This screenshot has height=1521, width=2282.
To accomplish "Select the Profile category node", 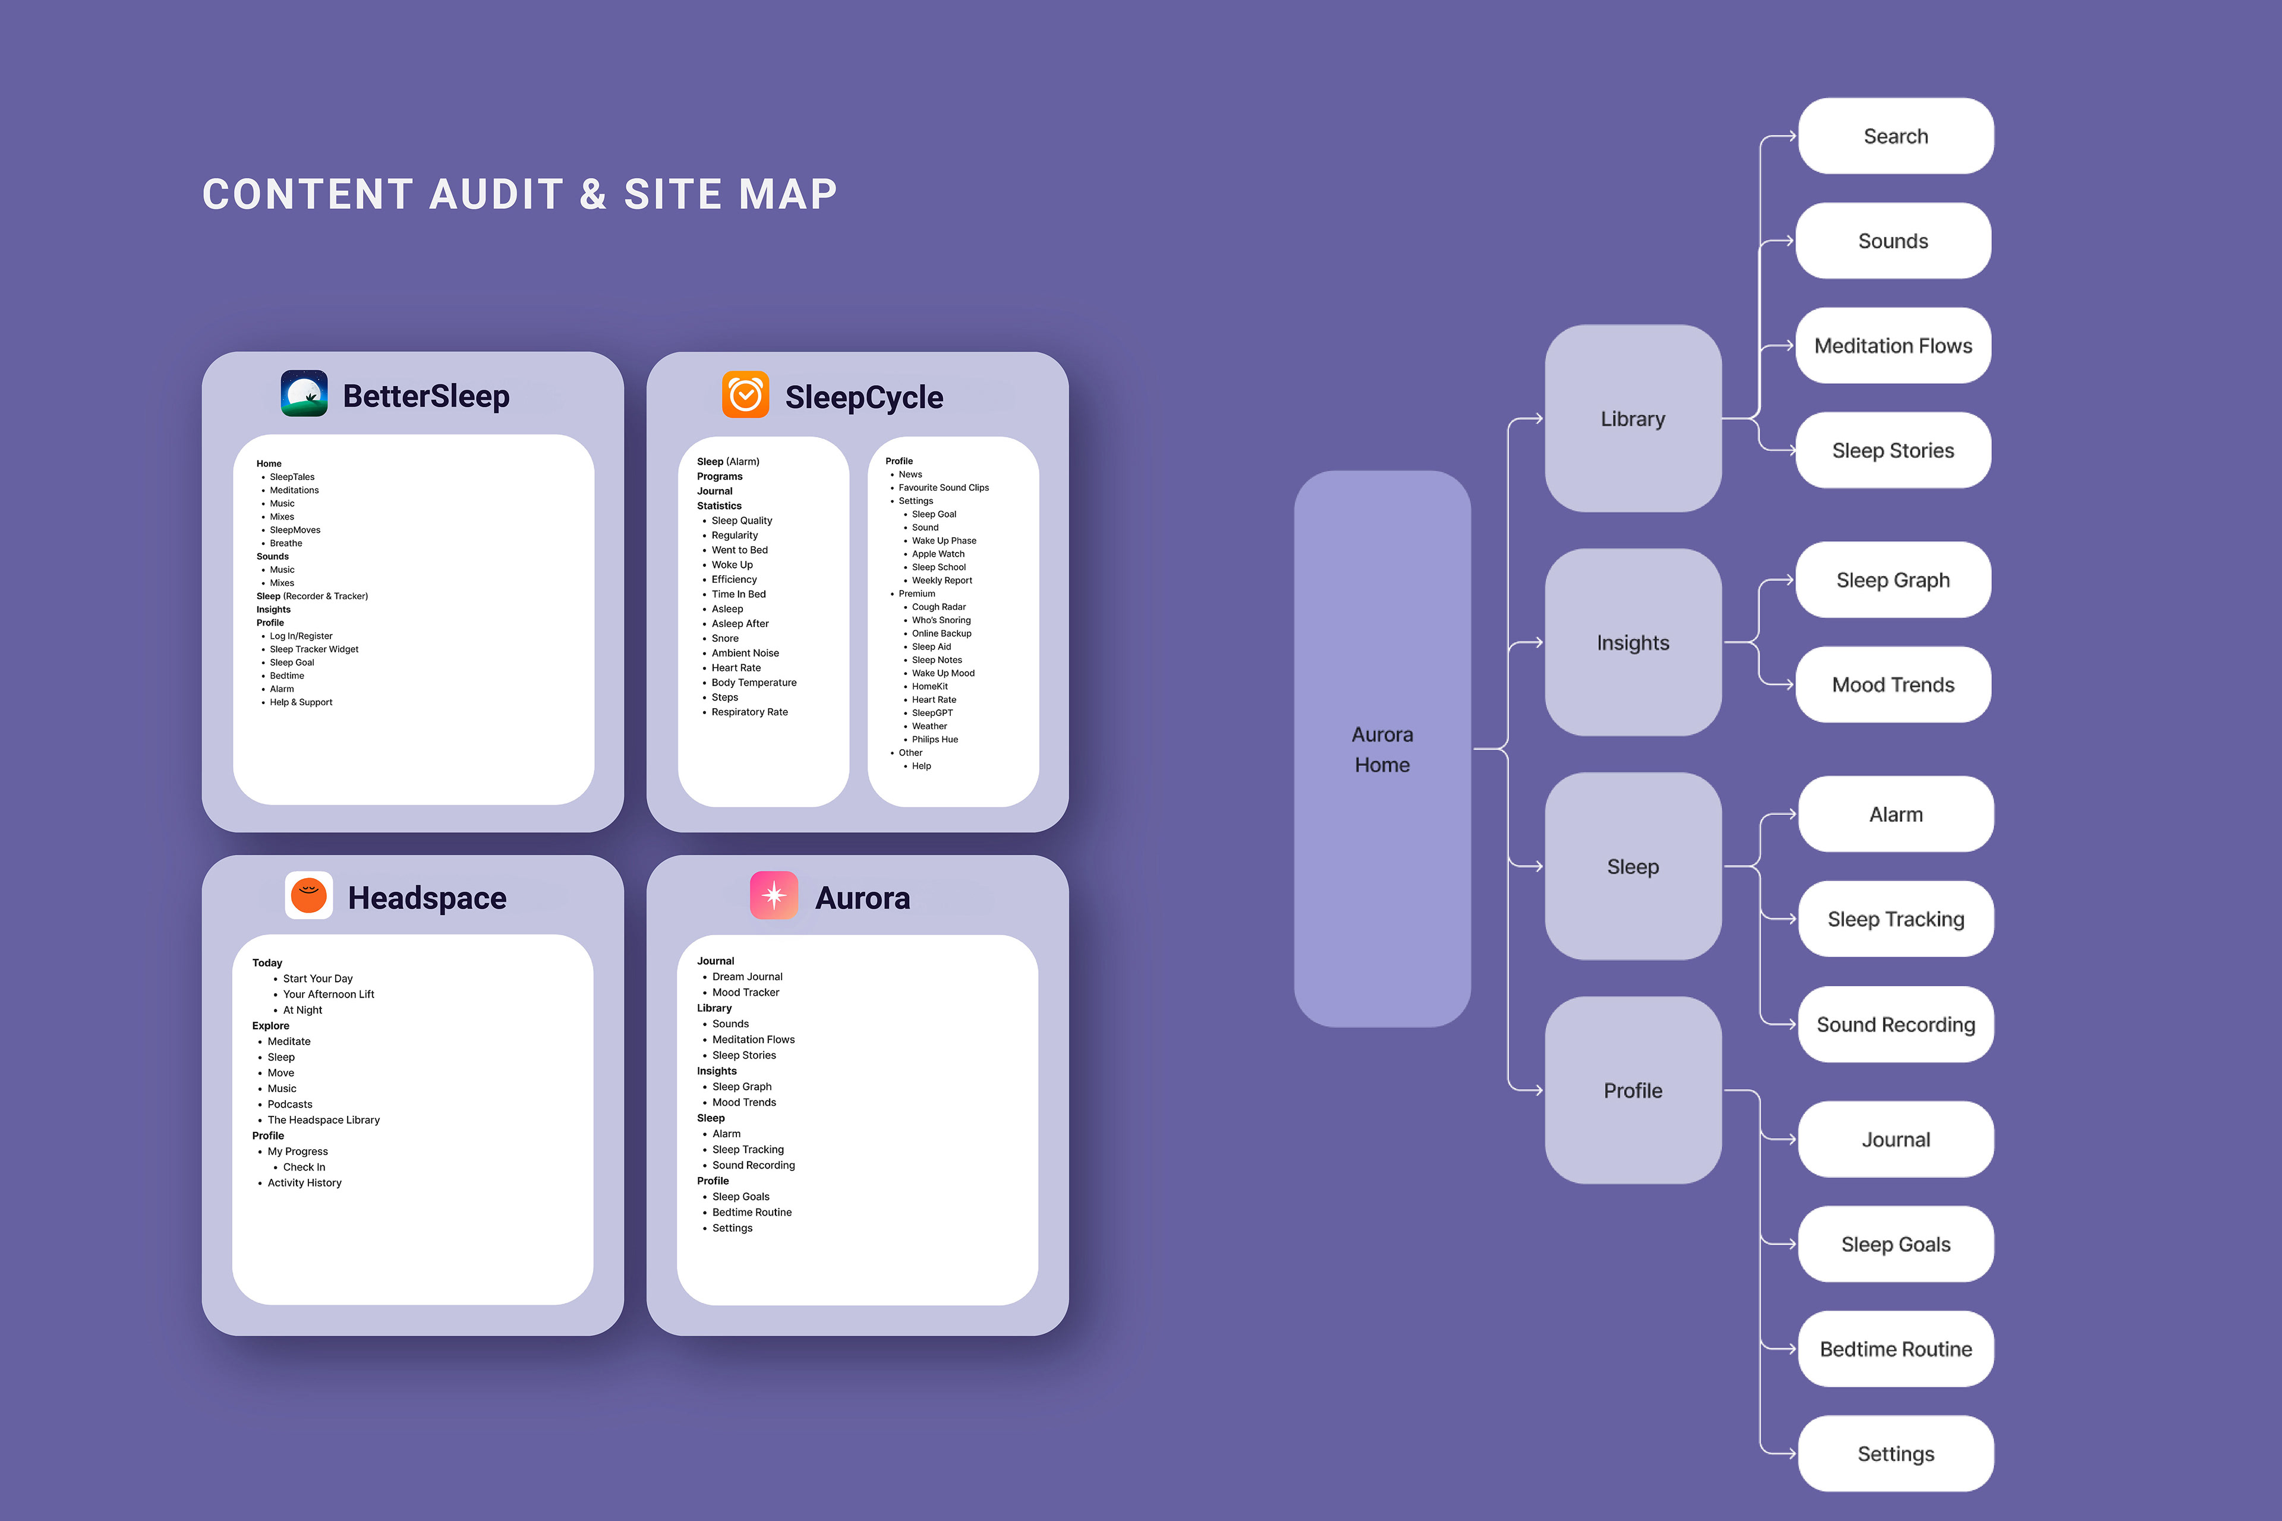I will [1632, 1090].
